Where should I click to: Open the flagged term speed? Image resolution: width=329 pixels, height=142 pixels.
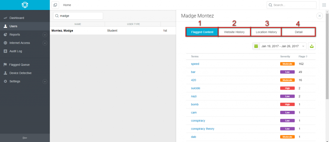coord(195,64)
